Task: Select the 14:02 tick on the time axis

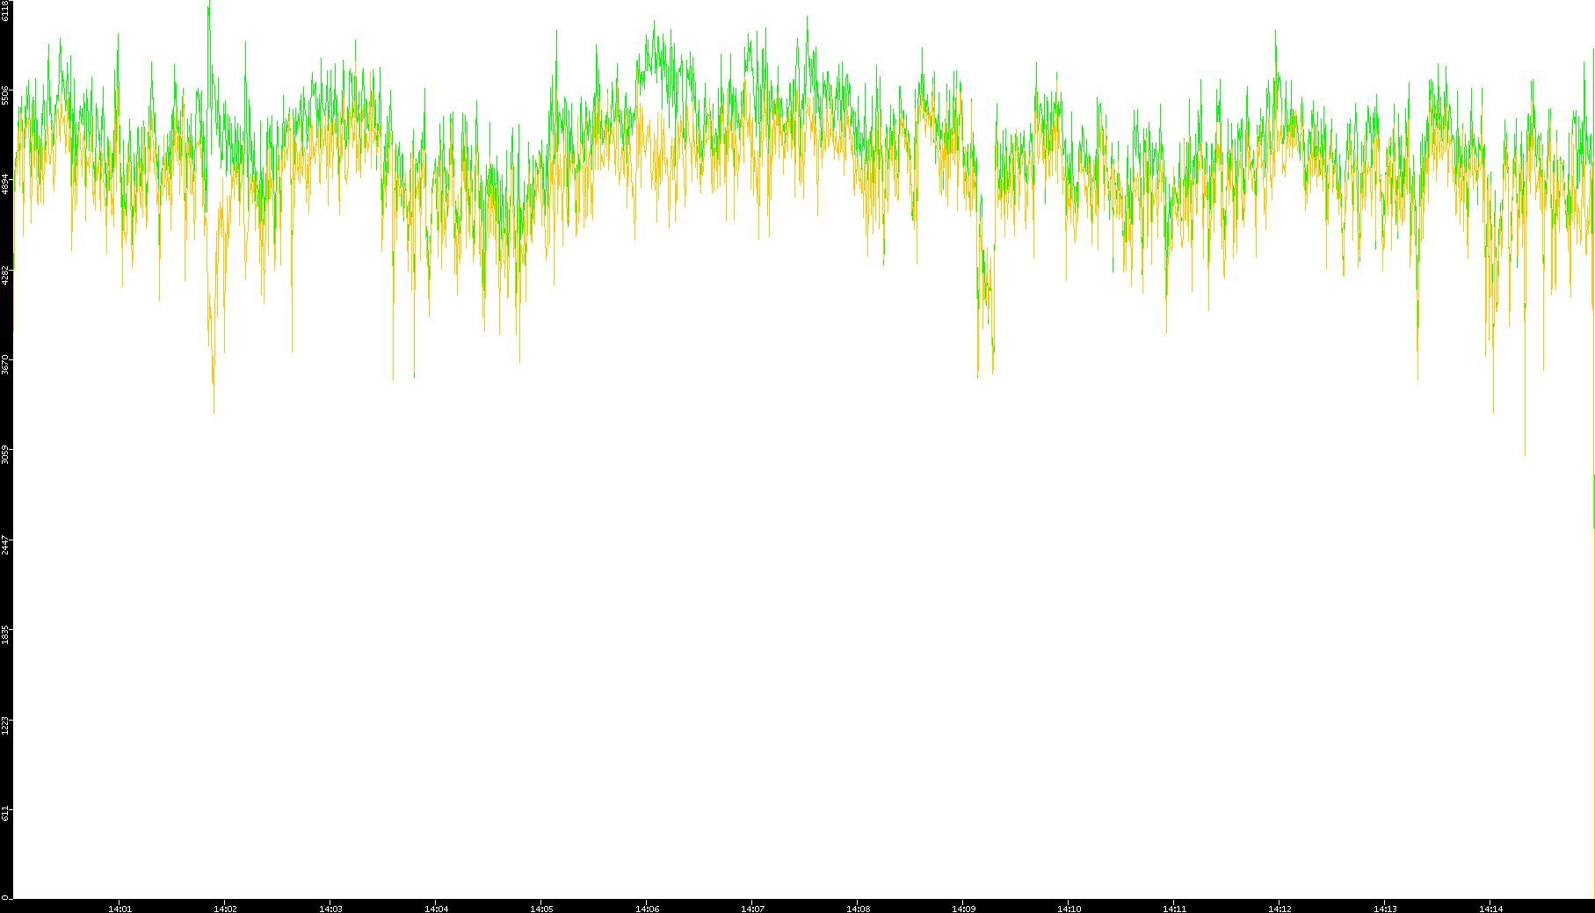Action: (x=225, y=909)
